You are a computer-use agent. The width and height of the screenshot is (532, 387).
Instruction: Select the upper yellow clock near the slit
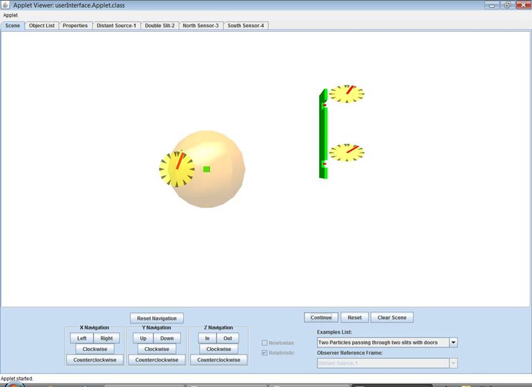tap(347, 94)
